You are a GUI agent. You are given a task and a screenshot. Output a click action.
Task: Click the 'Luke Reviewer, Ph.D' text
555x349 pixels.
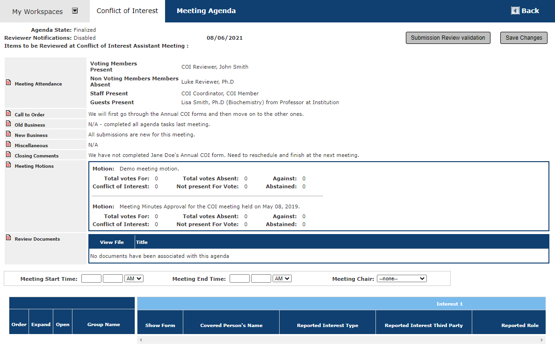click(x=208, y=82)
